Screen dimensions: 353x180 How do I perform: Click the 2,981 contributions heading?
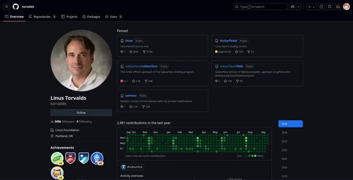click(x=144, y=123)
